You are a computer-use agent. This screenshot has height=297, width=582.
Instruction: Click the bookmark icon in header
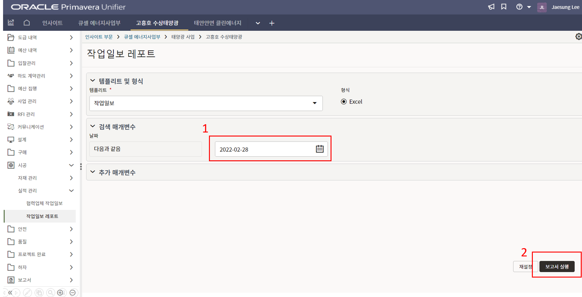coord(504,7)
